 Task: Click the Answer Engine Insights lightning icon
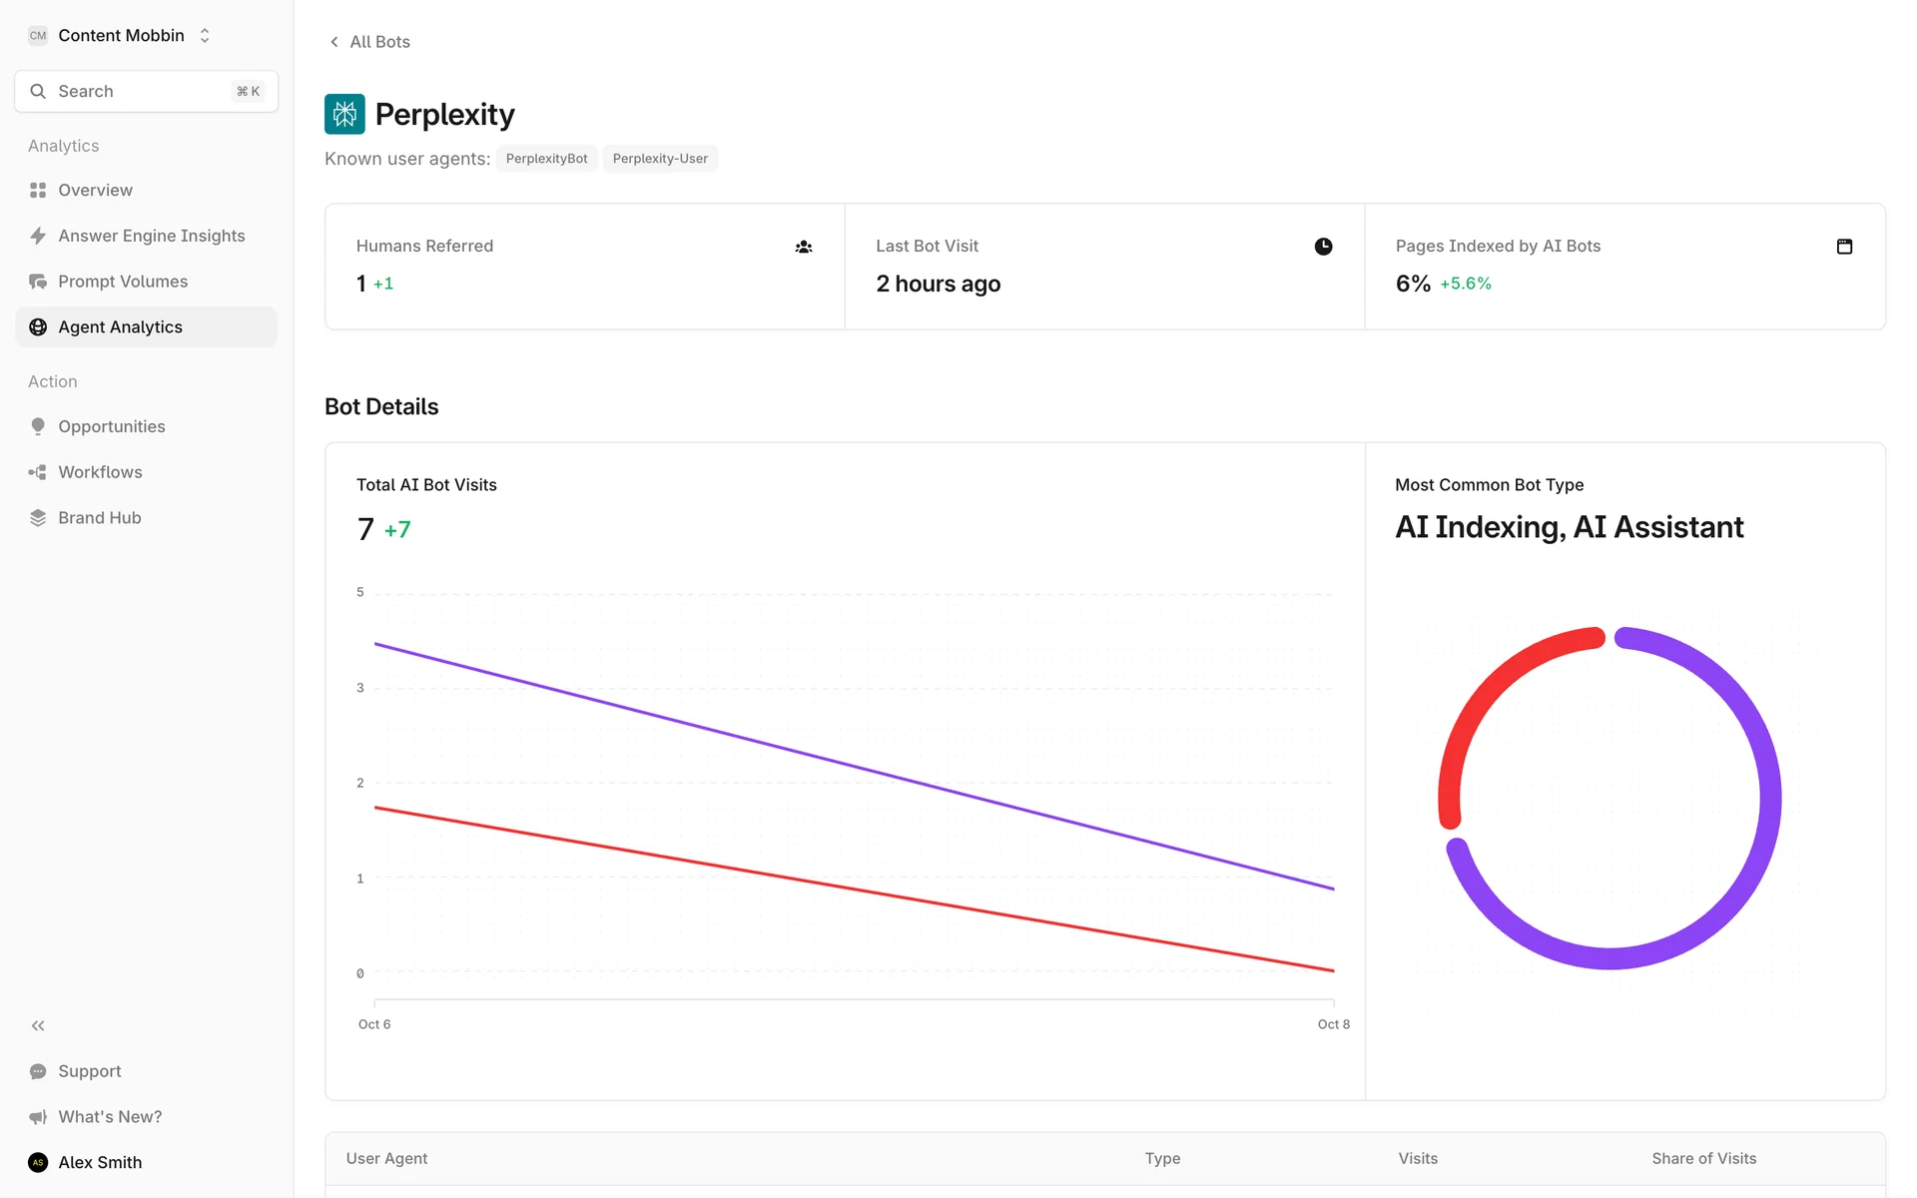coord(38,236)
